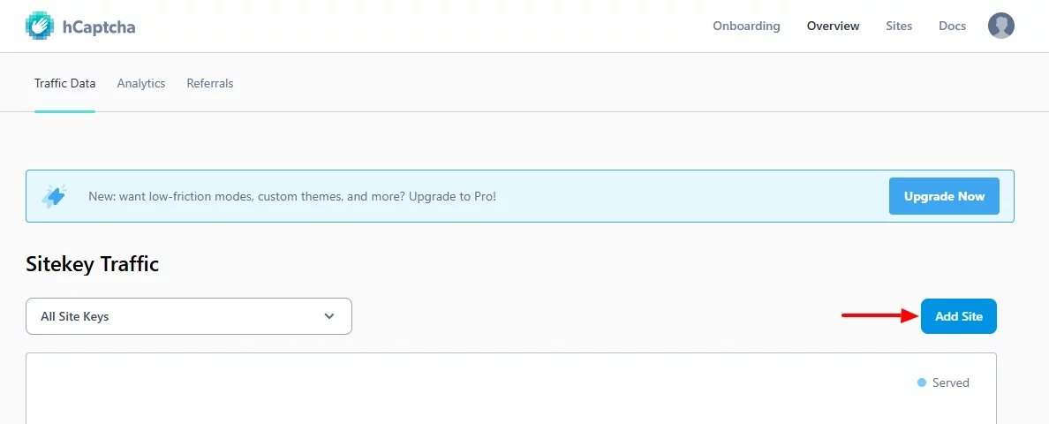Open the user profile avatar

pos(1000,26)
